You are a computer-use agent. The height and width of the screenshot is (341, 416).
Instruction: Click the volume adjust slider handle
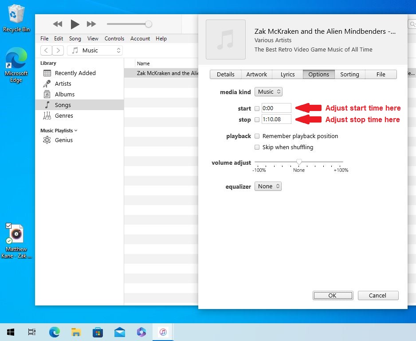299,162
